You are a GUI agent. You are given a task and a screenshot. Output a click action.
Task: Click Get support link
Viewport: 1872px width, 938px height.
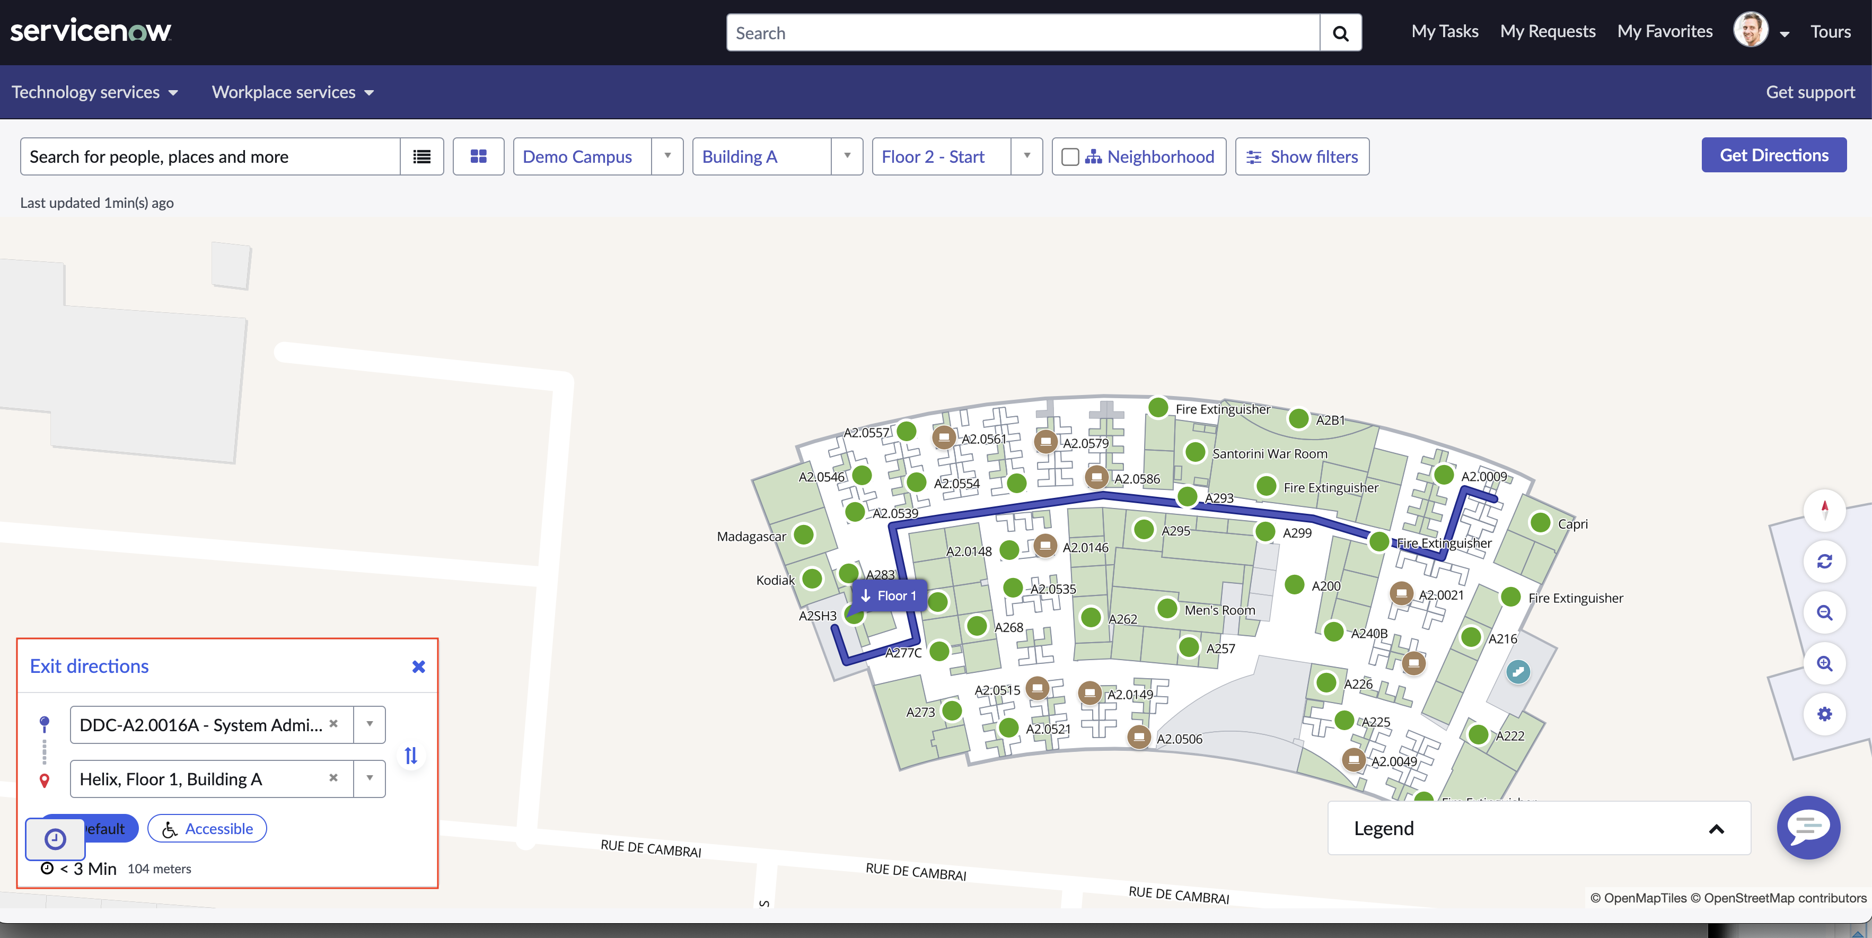[x=1810, y=92]
